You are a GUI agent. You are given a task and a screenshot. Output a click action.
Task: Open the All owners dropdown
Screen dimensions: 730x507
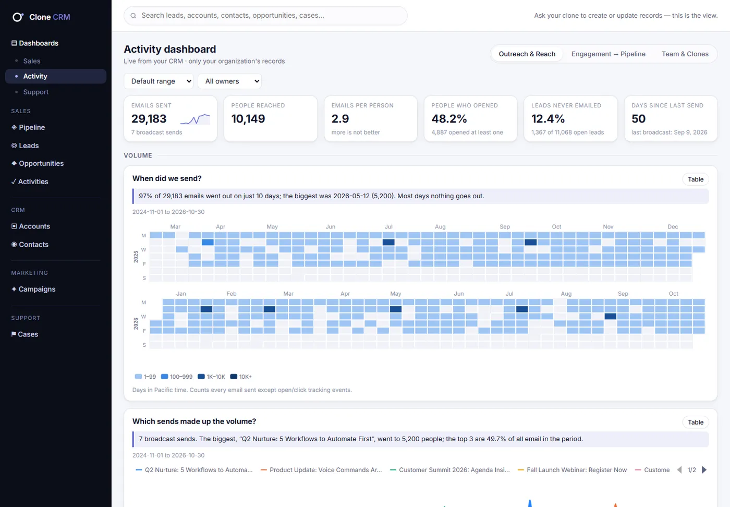(229, 81)
